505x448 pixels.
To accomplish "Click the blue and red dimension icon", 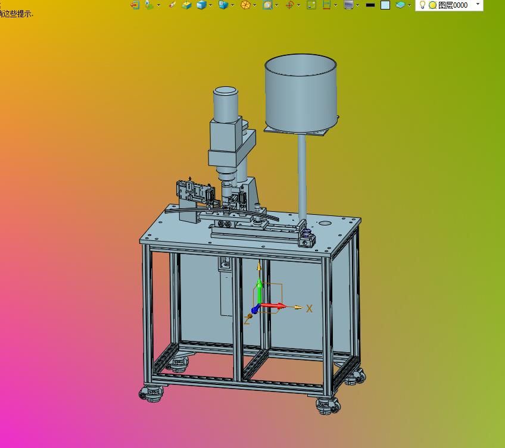I will [326, 5].
